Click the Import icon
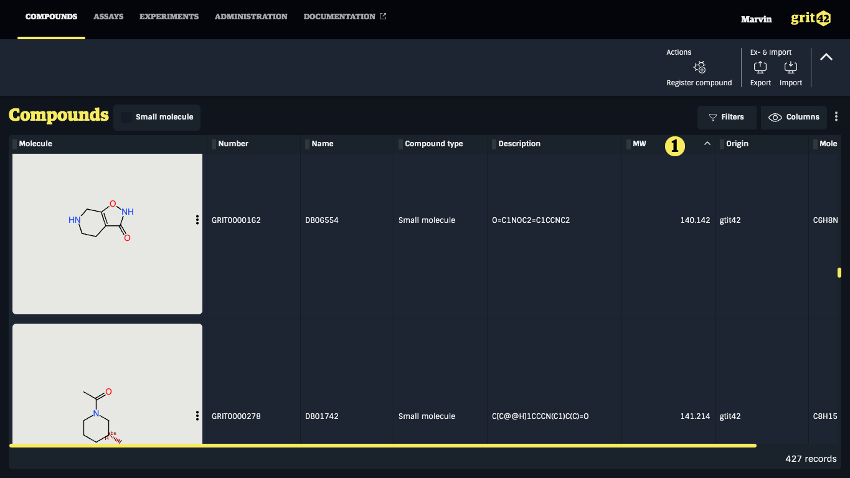Viewport: 850px width, 478px height. tap(791, 67)
